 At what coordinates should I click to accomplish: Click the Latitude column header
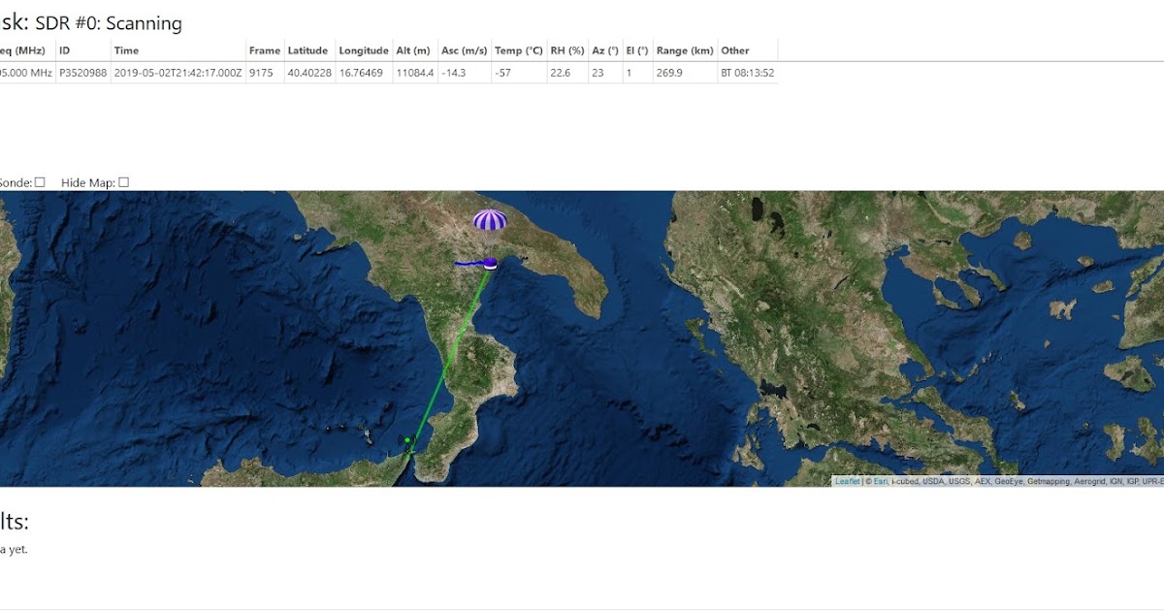307,49
